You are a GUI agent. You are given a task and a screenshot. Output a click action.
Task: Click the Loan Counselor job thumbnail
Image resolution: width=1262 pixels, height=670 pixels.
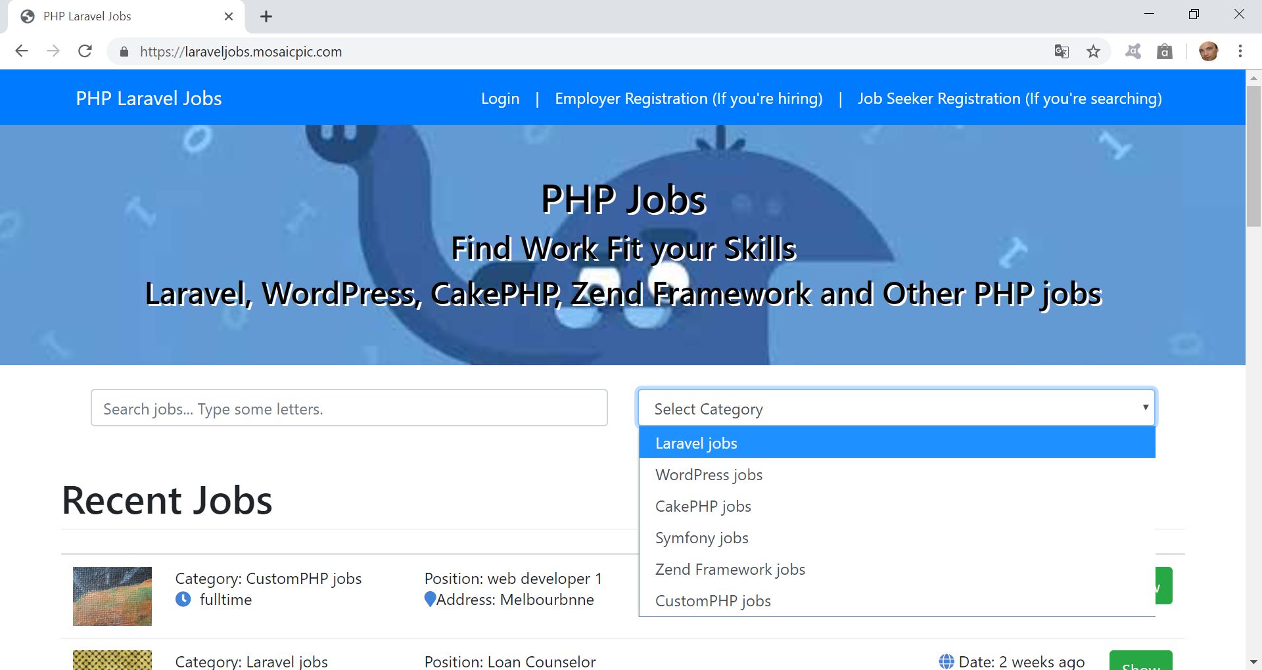pyautogui.click(x=112, y=660)
